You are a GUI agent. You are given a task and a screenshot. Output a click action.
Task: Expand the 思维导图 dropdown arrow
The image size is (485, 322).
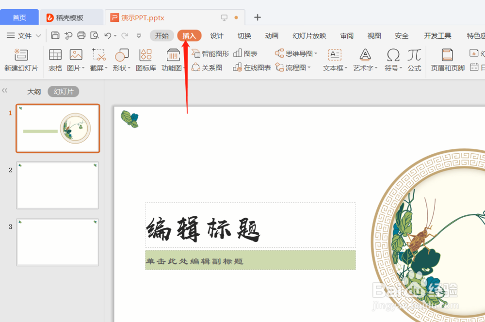click(316, 53)
